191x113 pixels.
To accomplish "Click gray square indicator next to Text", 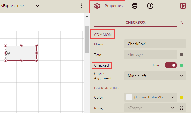I will coord(181,55).
